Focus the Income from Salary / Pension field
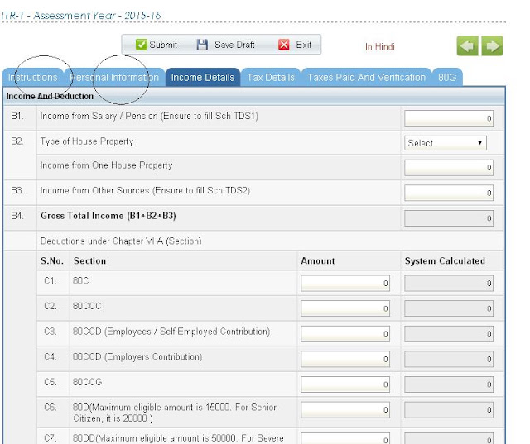 pos(449,118)
